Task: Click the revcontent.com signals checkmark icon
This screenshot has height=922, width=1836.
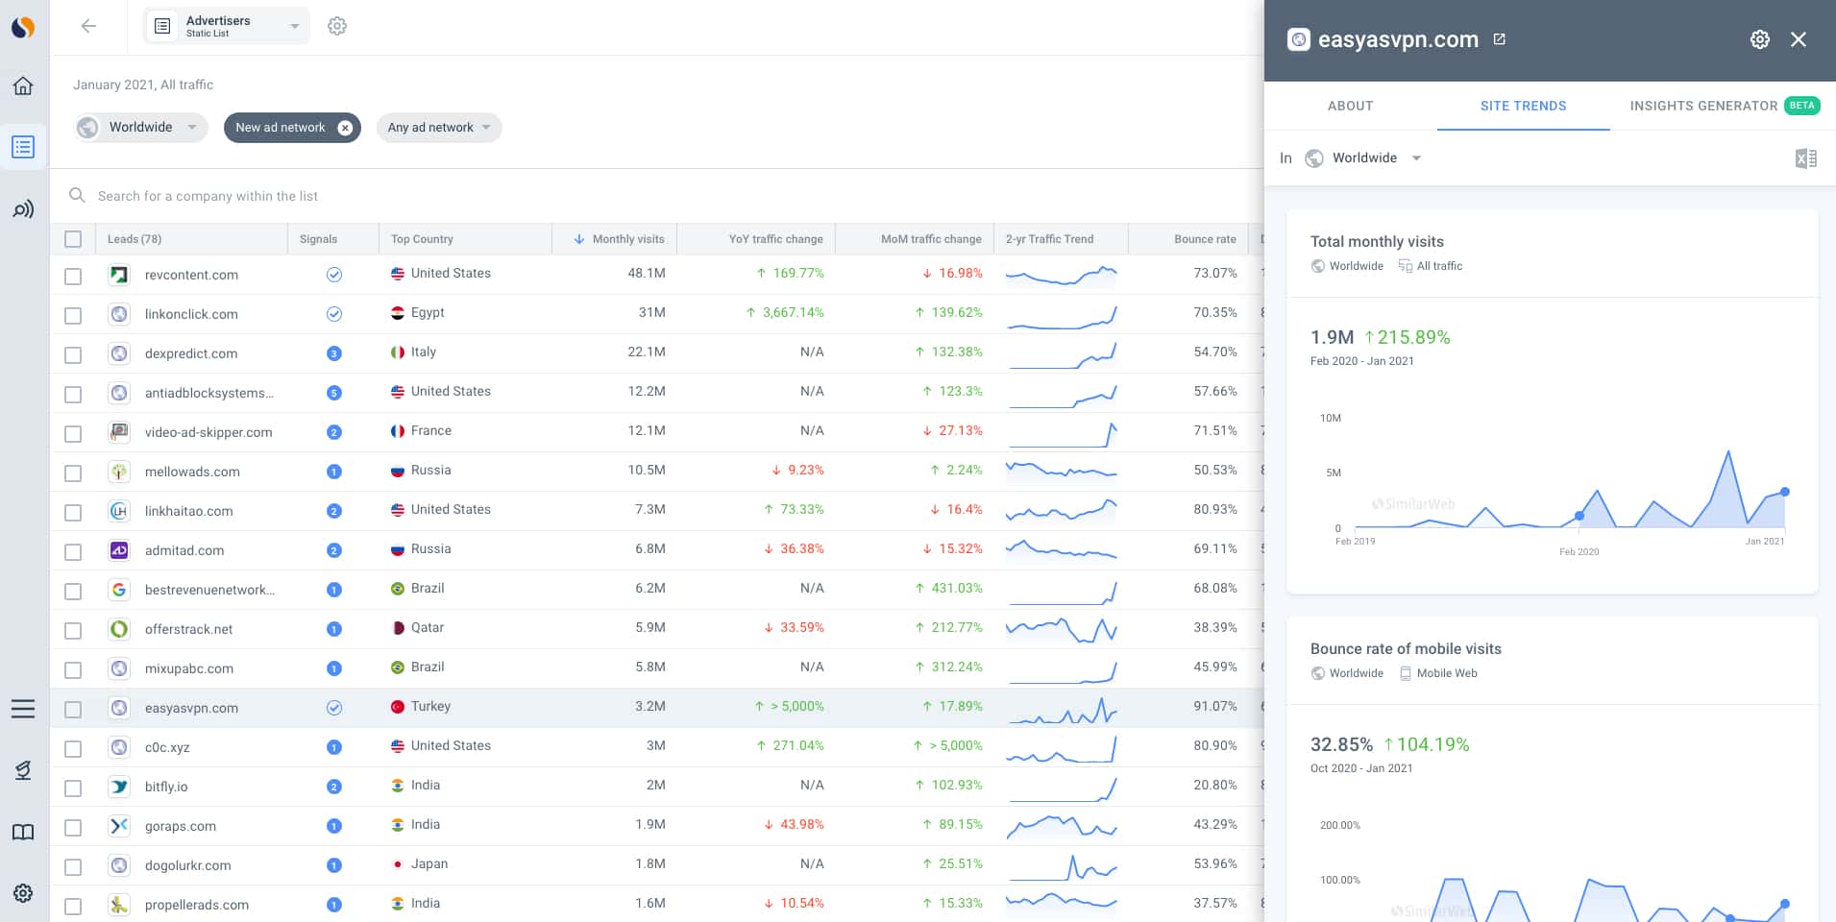Action: [334, 275]
